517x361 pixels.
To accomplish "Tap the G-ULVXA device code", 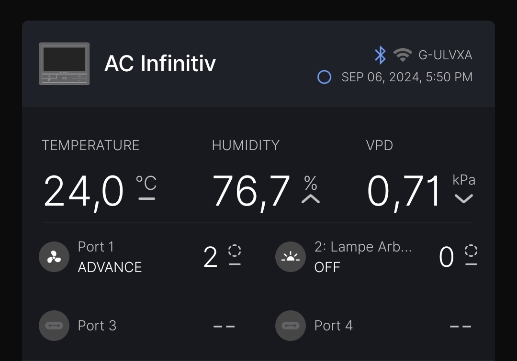I will (x=445, y=55).
